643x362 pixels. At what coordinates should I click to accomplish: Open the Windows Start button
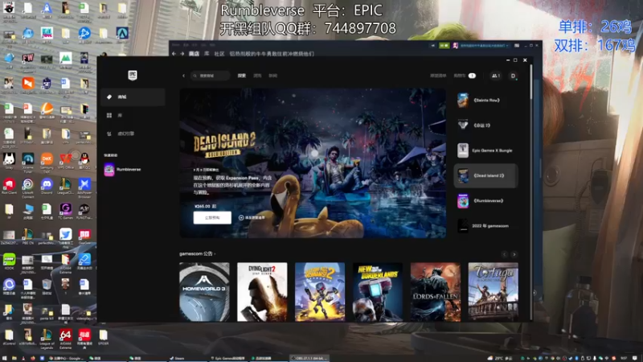point(5,358)
